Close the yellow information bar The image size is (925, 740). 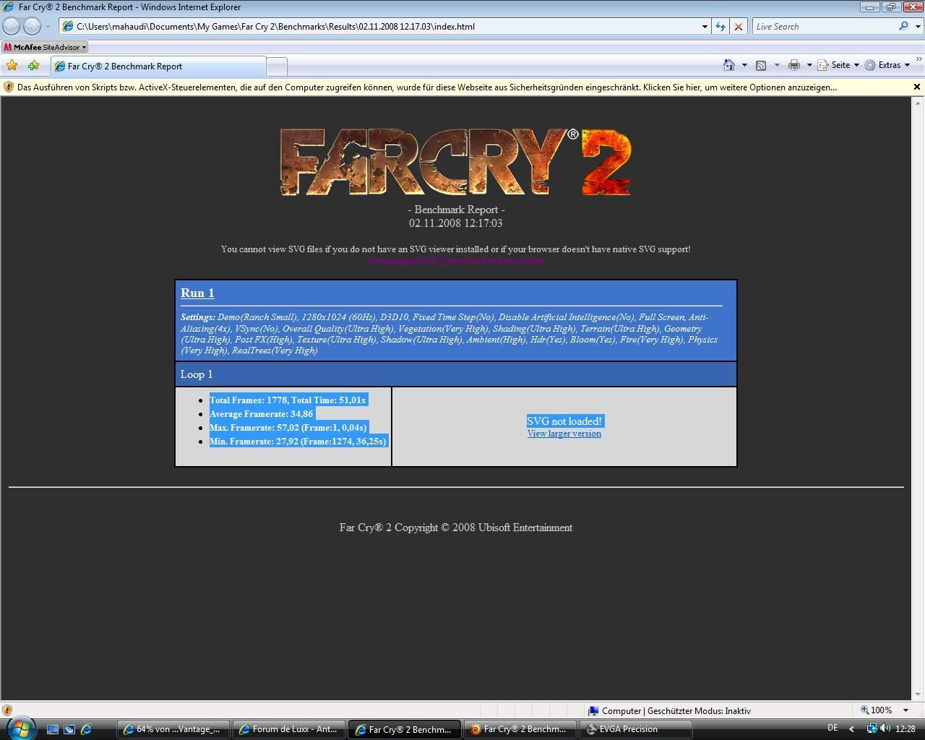coord(917,87)
